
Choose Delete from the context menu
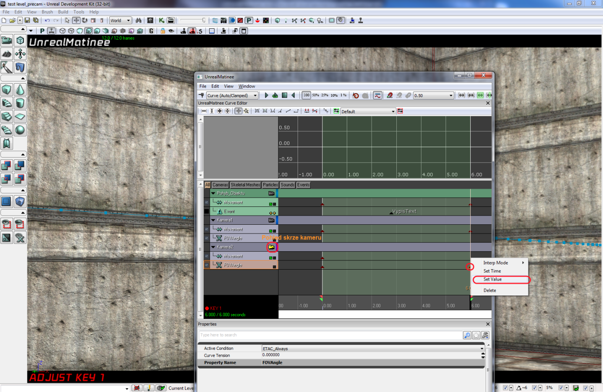500,291
